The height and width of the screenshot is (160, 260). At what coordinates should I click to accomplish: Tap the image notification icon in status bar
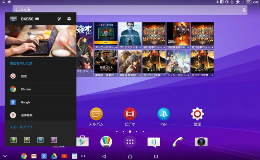[4, 2]
